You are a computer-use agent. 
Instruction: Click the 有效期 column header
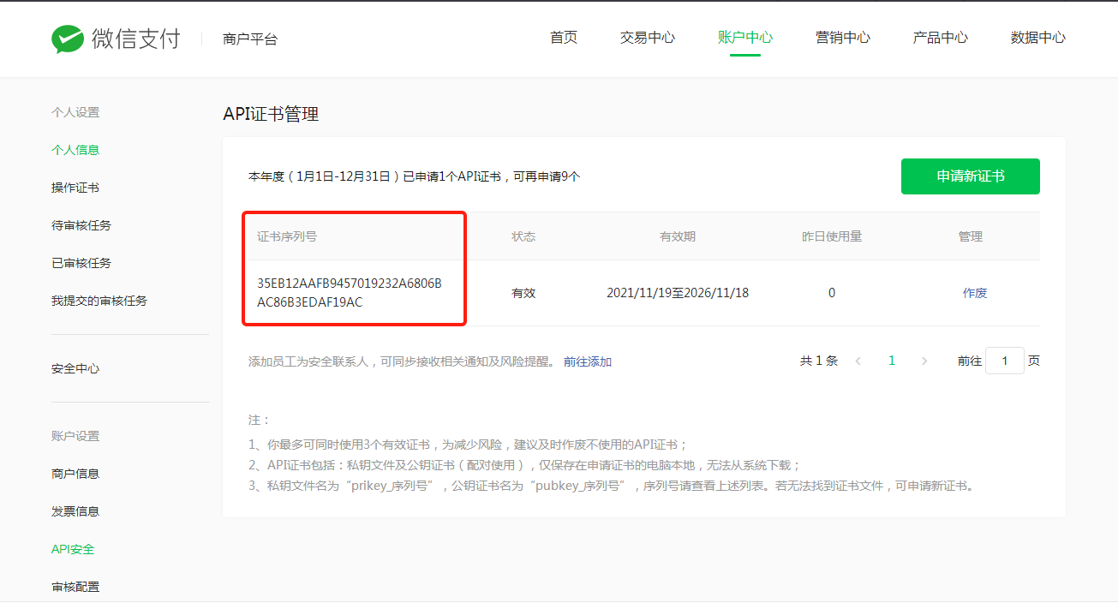tap(678, 236)
